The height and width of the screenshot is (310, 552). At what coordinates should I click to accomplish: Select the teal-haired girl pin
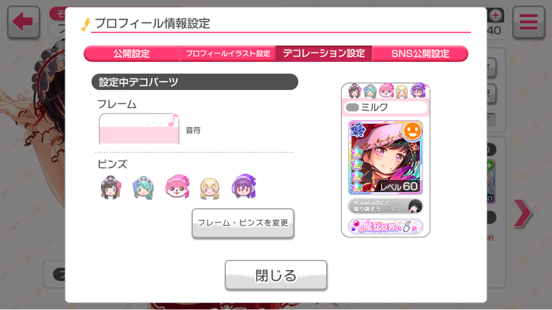[x=143, y=187]
